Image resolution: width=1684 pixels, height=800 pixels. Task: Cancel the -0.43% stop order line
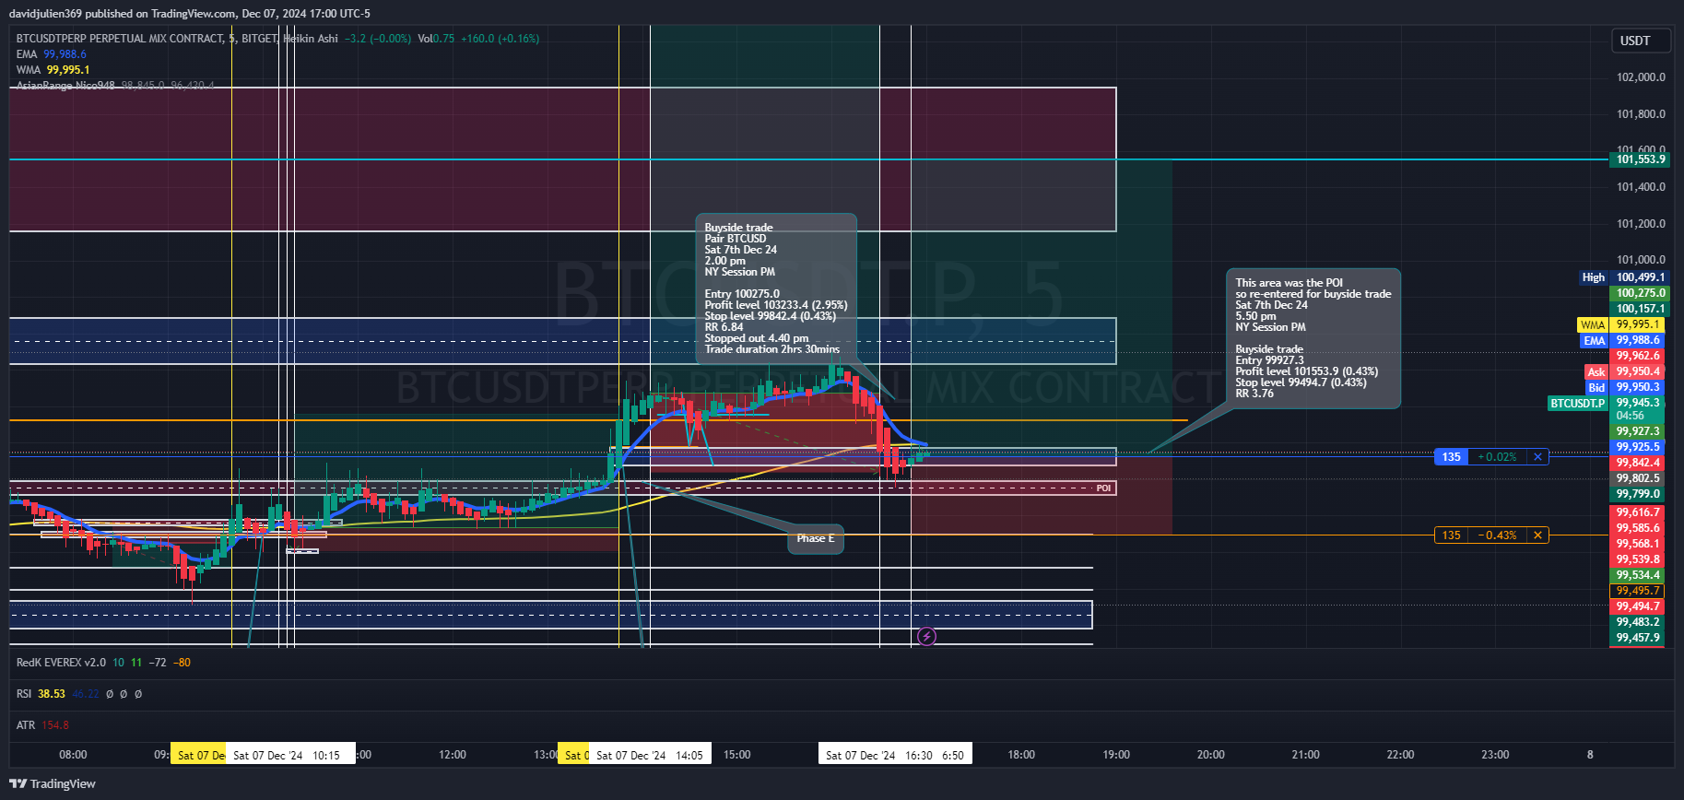coord(1537,535)
